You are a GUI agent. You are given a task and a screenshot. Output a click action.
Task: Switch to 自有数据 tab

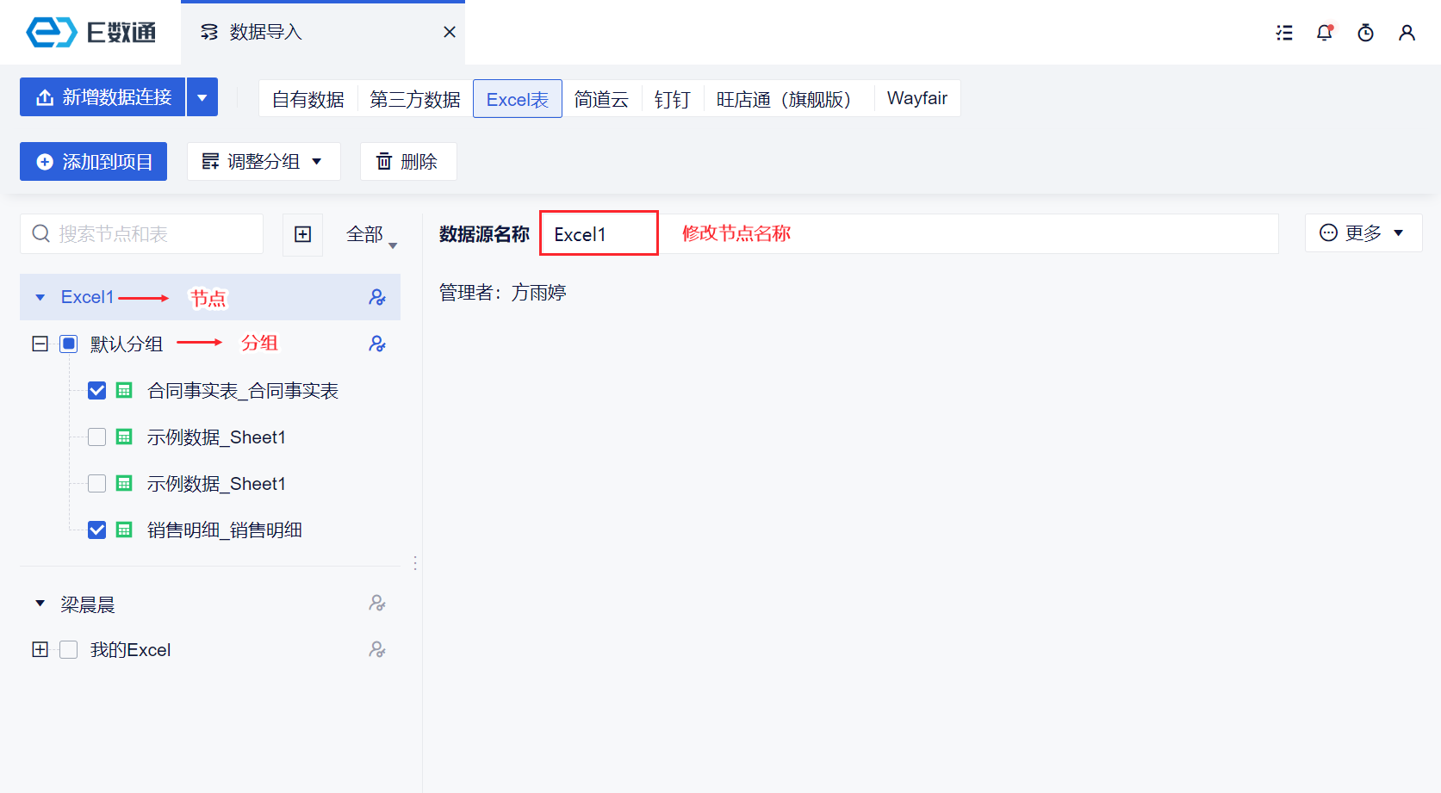pos(308,99)
